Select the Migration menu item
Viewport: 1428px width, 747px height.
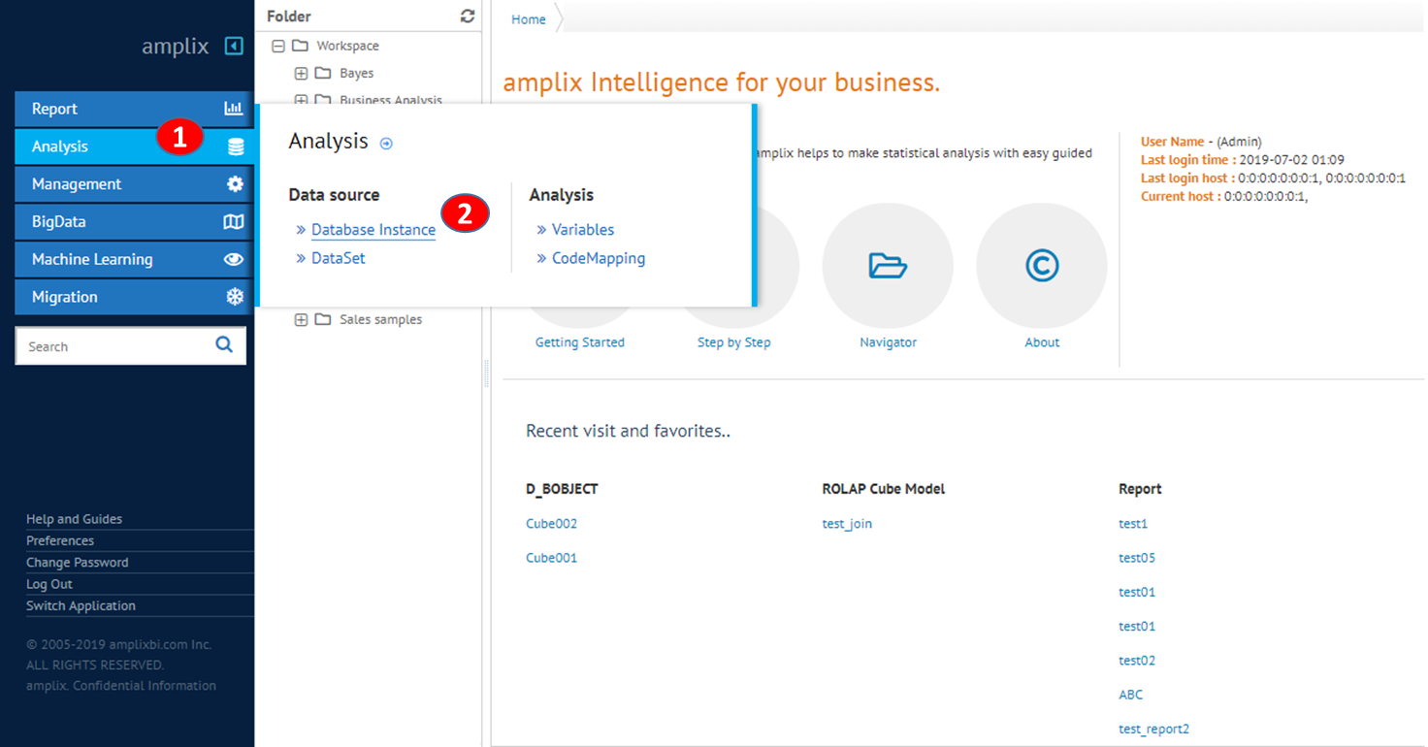tap(64, 297)
